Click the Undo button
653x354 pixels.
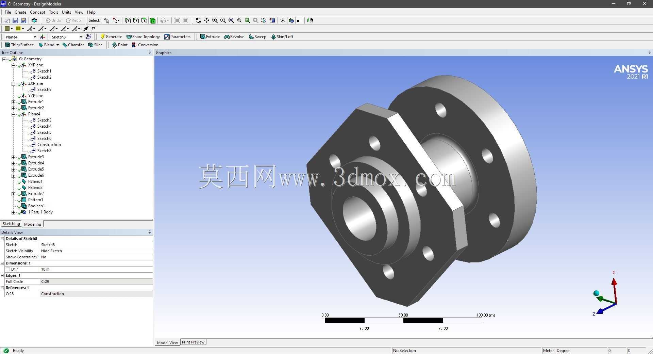pyautogui.click(x=53, y=20)
